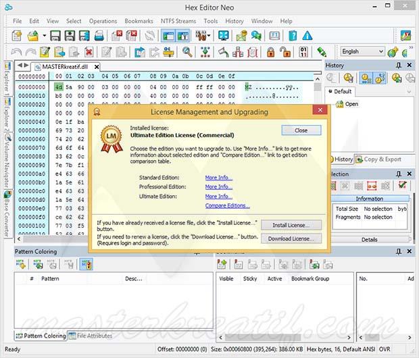The height and width of the screenshot is (358, 419).
Task: Toggle the red checkmark button in Selection panel
Action: point(402,185)
